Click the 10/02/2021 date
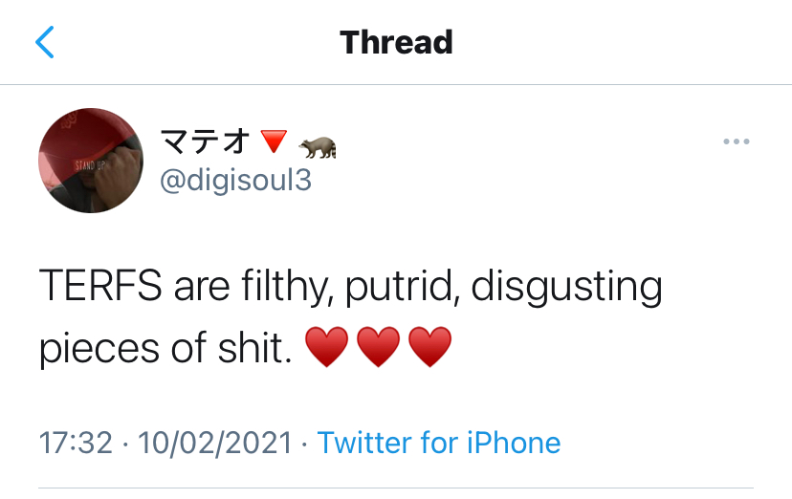Viewport: 792px width, 499px height. [214, 443]
